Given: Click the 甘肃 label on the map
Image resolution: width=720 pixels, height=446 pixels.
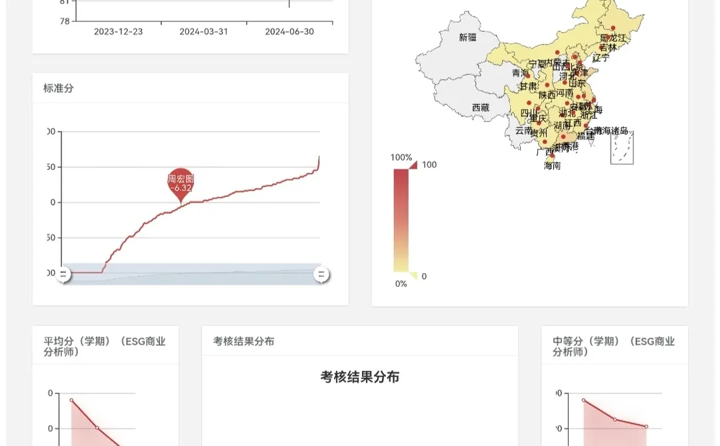Looking at the screenshot, I should click(x=528, y=86).
